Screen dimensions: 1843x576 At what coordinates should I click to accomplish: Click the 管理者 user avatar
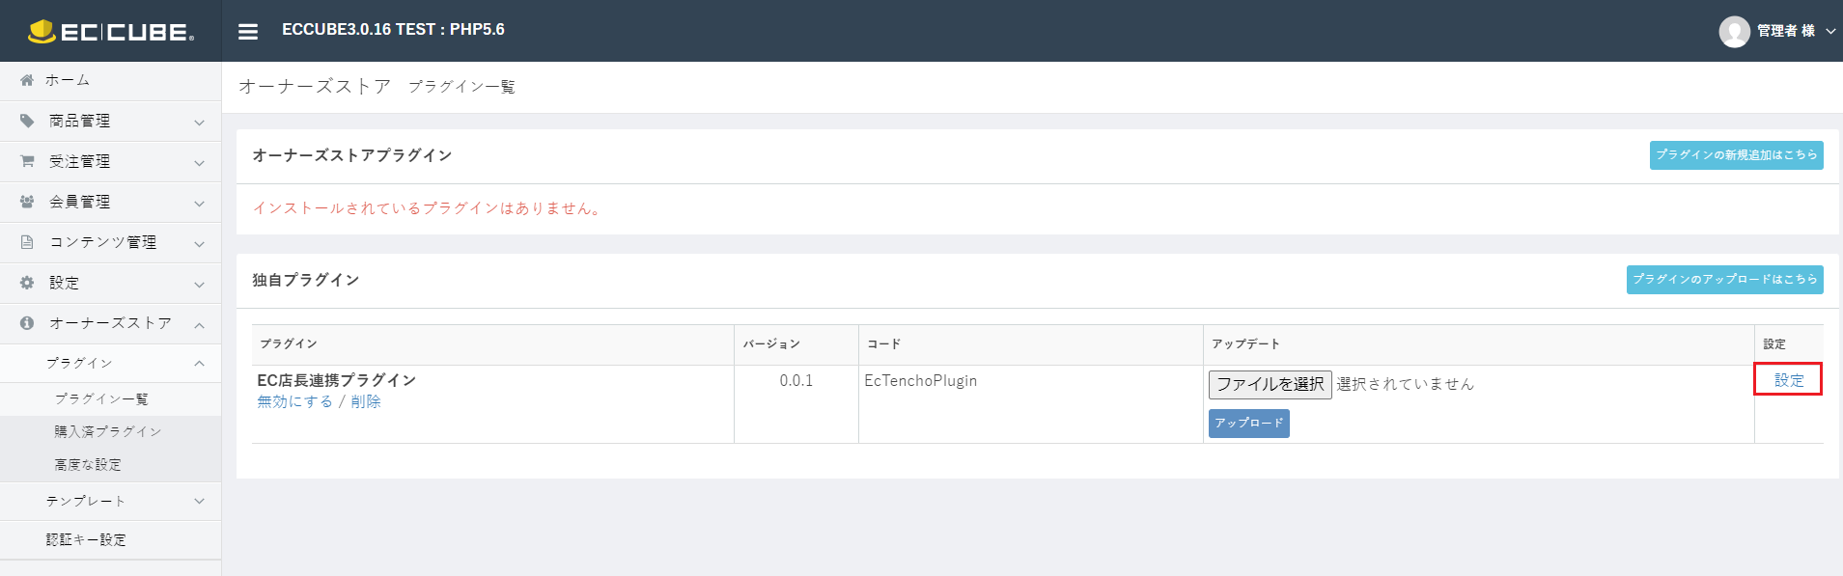pyautogui.click(x=1734, y=32)
